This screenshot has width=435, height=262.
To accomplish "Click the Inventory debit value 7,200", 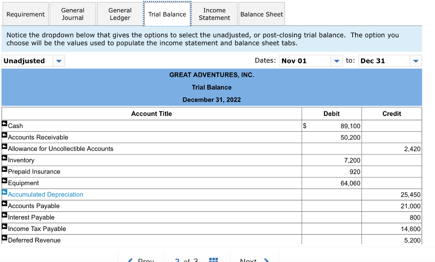I will coord(352,161).
